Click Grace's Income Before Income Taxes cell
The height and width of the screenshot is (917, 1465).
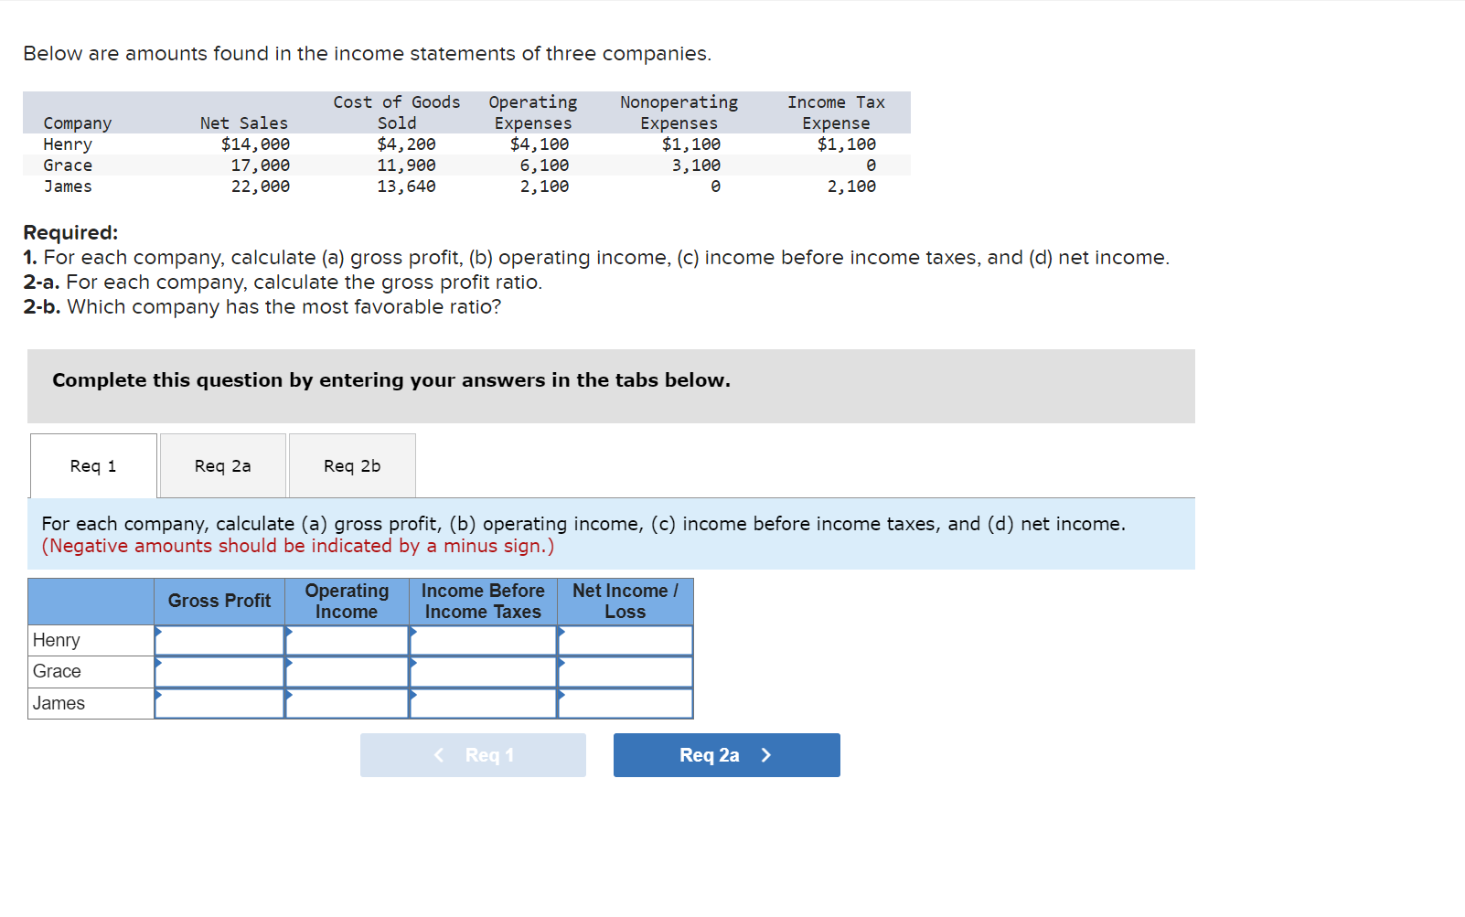[483, 671]
